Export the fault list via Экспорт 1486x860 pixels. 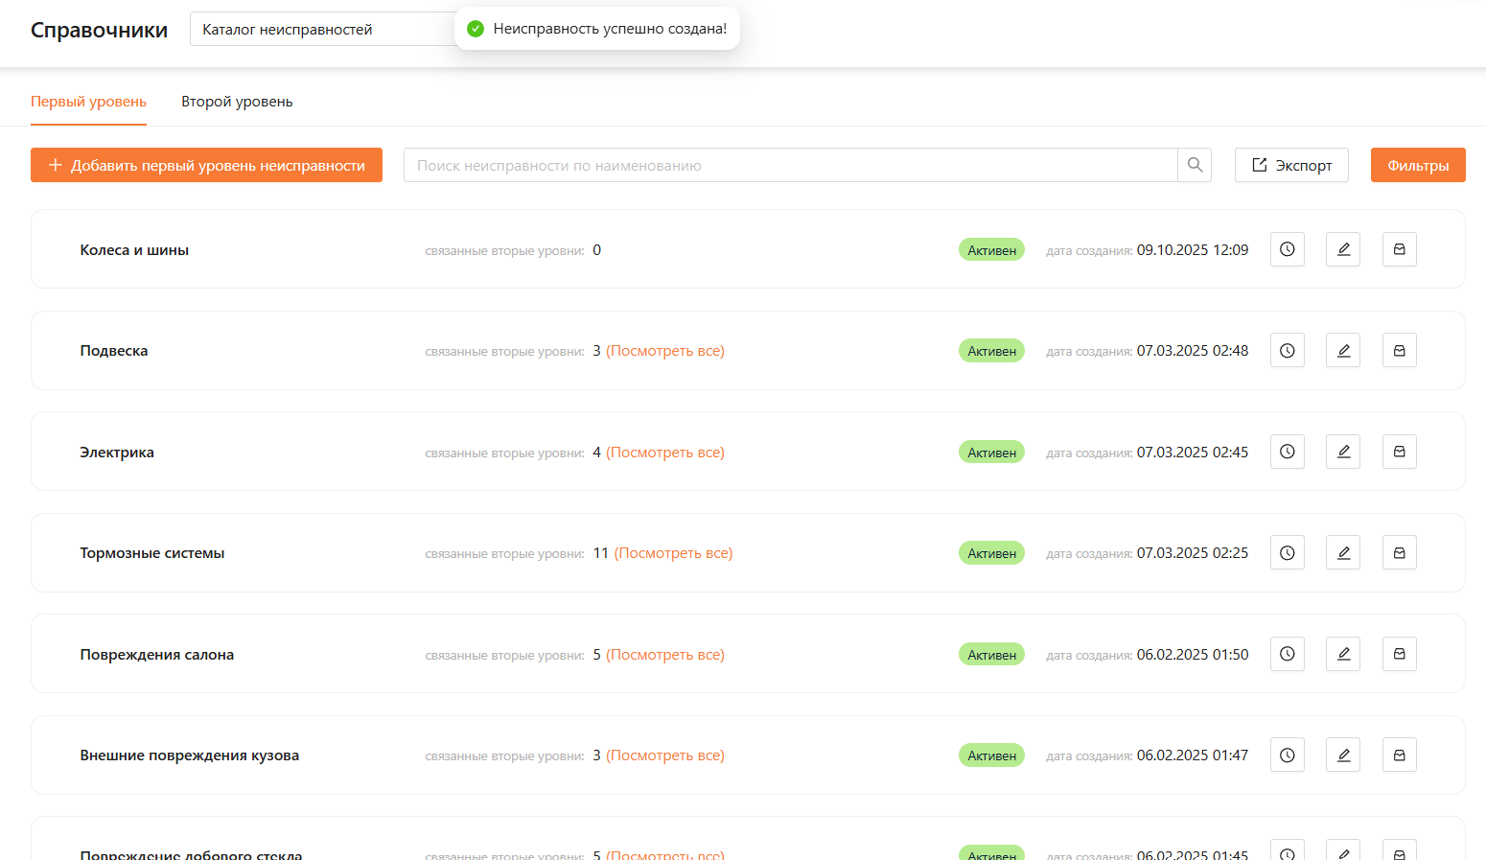pyautogui.click(x=1290, y=165)
